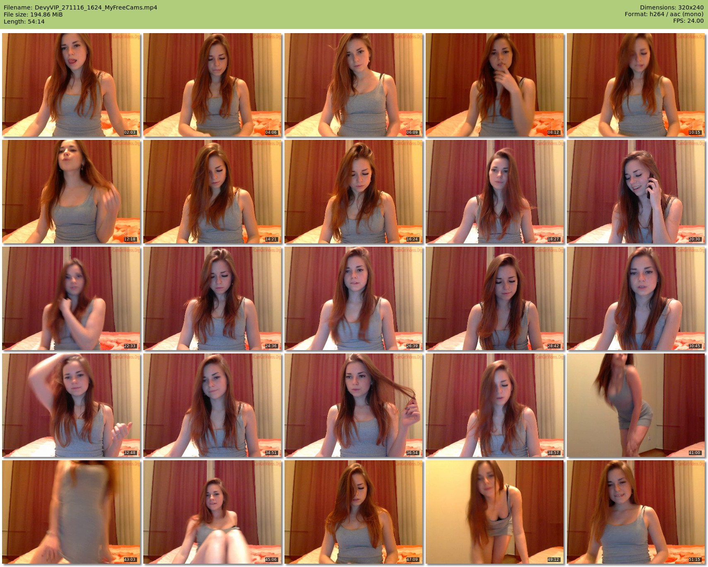
Task: Select the 'FPS: 24.00' text
Action: point(688,21)
